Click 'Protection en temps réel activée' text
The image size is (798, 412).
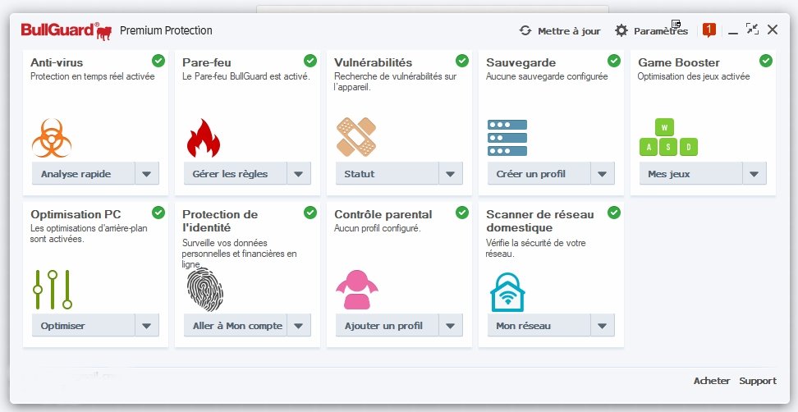92,76
